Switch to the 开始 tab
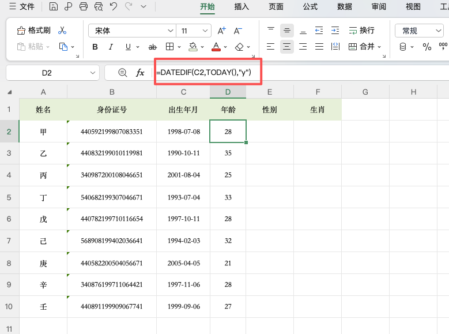The height and width of the screenshot is (334, 449). [x=207, y=6]
